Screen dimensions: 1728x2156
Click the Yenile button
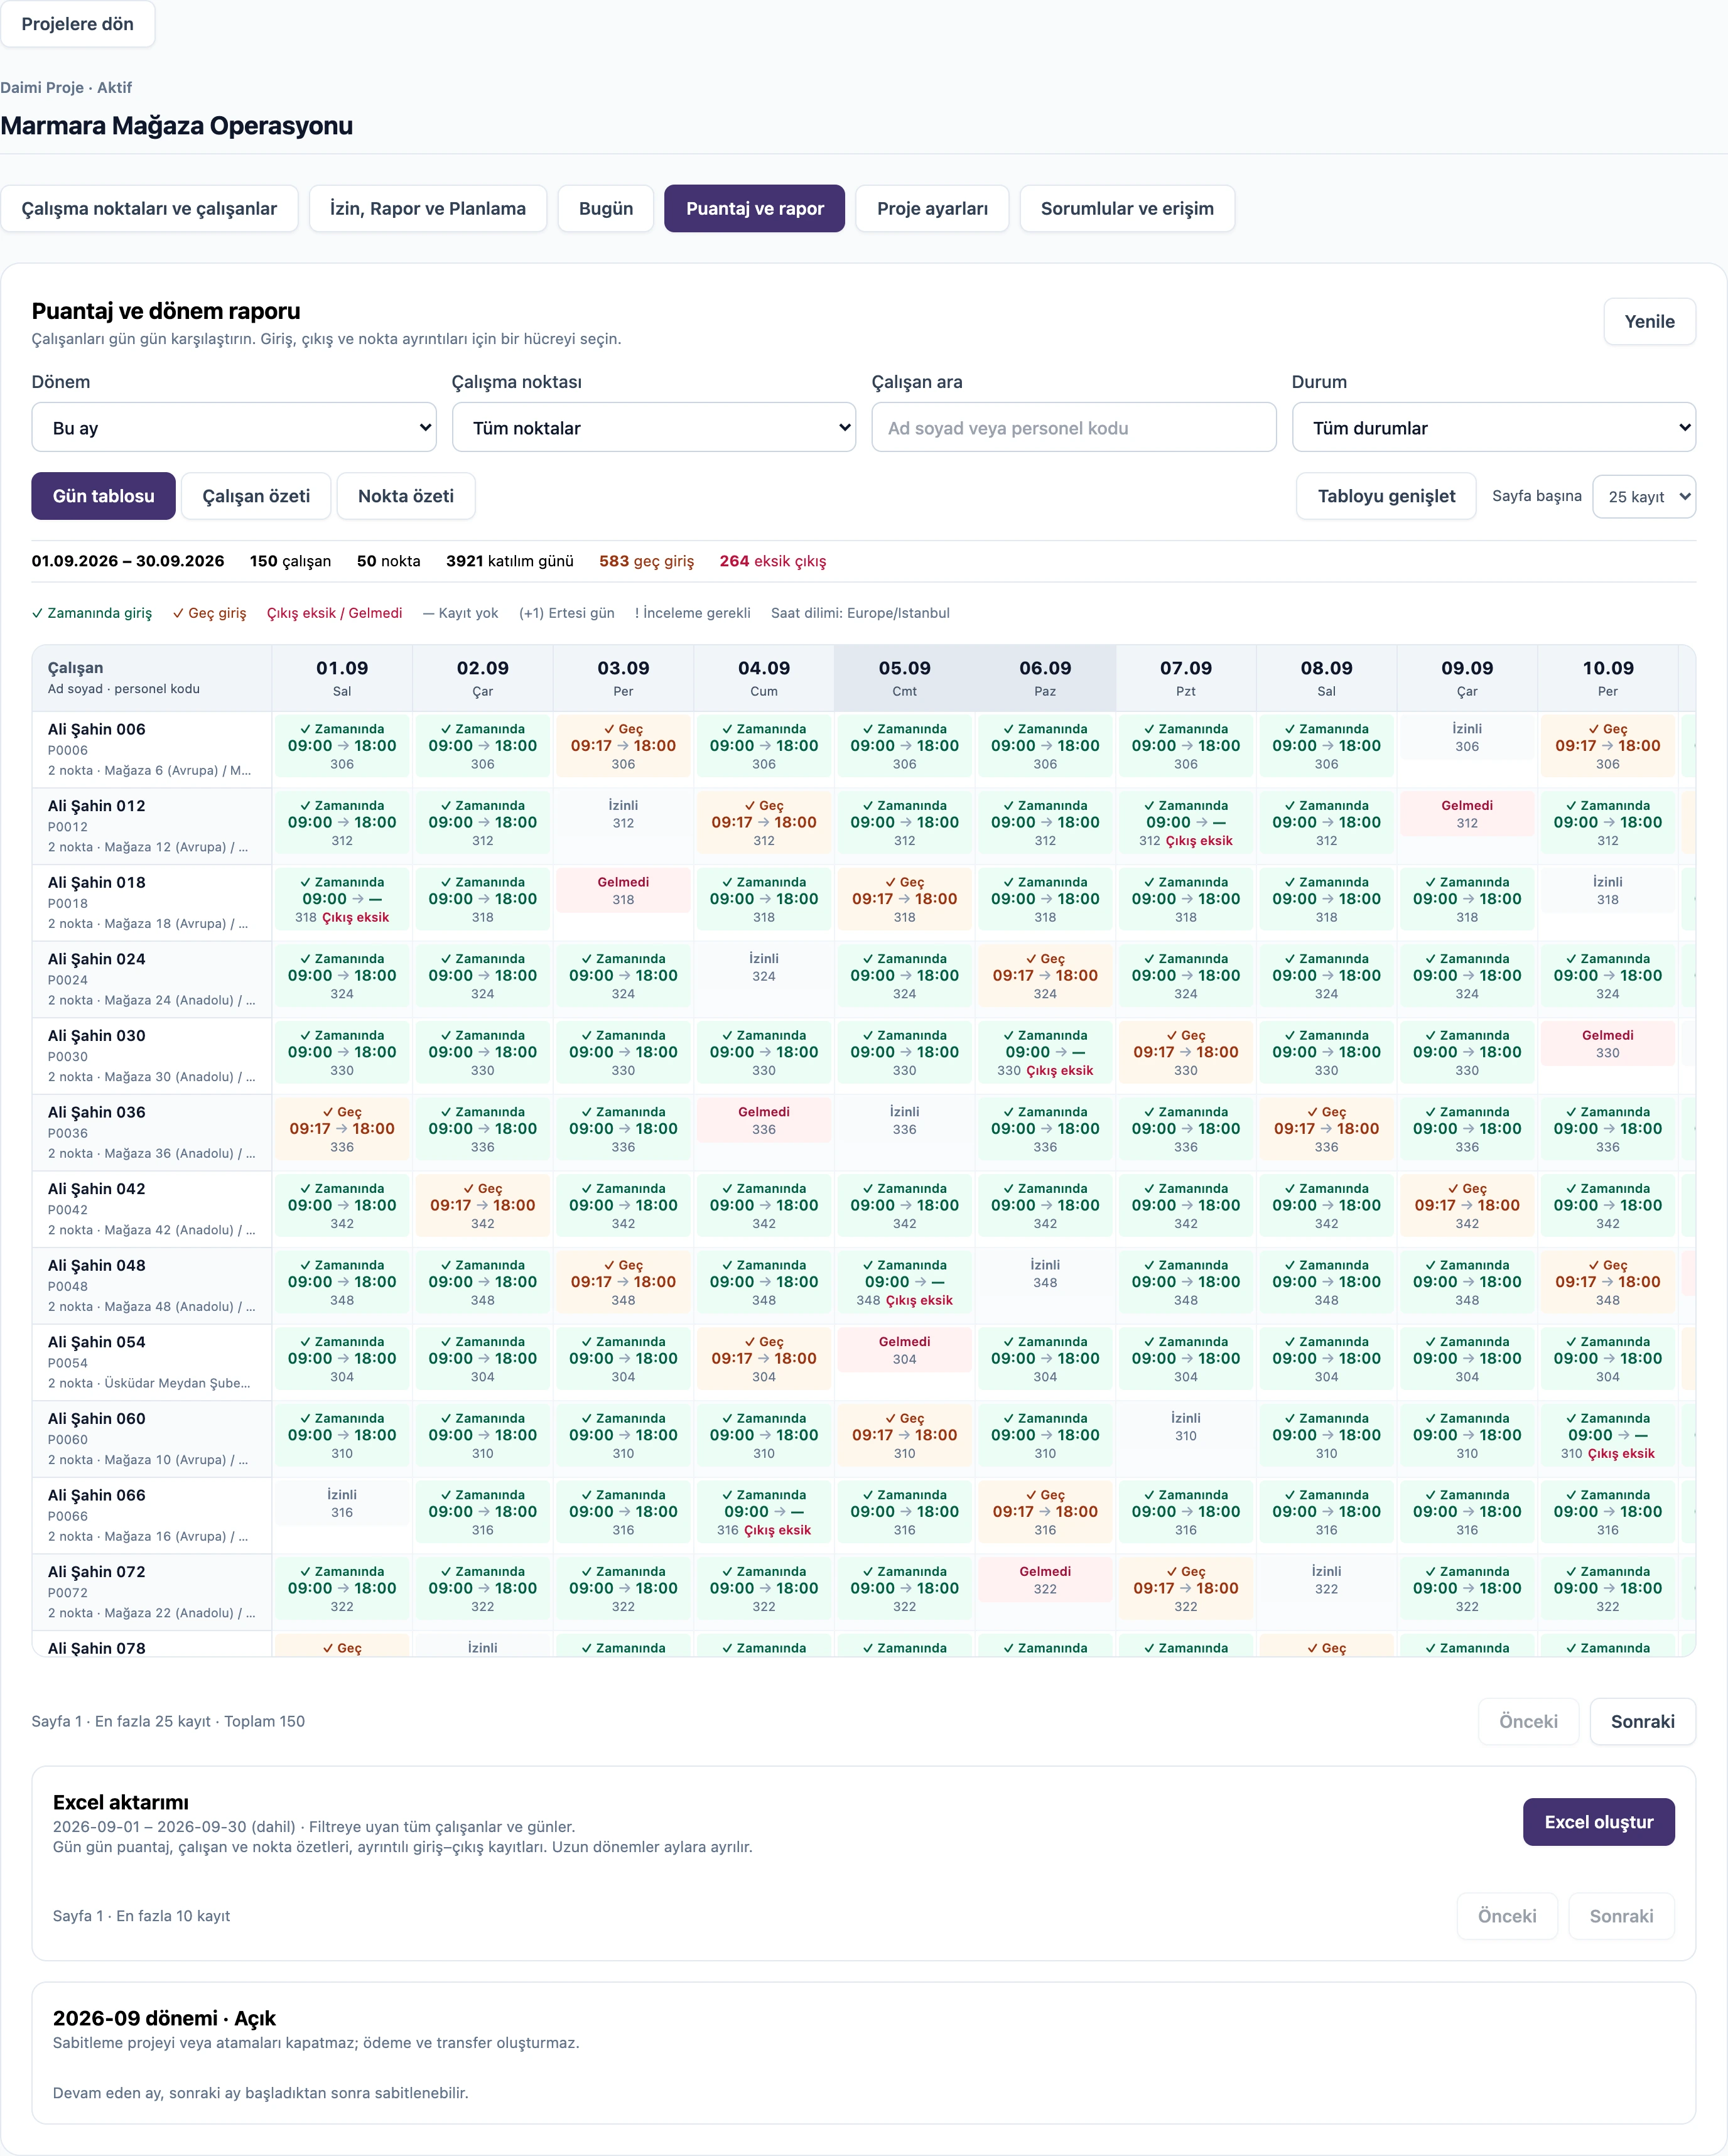tap(1649, 321)
